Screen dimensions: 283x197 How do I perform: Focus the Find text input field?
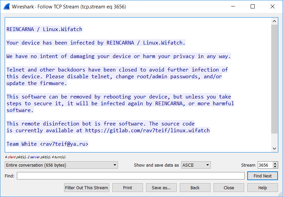131,176
